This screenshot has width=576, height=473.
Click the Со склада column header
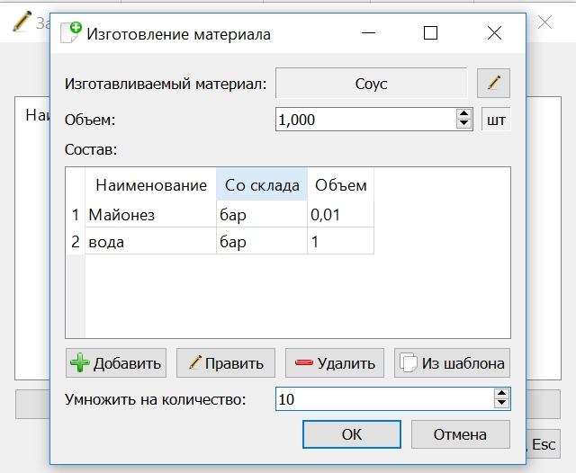pos(262,184)
